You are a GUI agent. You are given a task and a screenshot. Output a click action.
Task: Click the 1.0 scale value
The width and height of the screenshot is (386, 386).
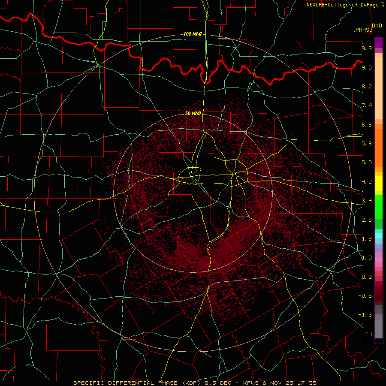367,257
